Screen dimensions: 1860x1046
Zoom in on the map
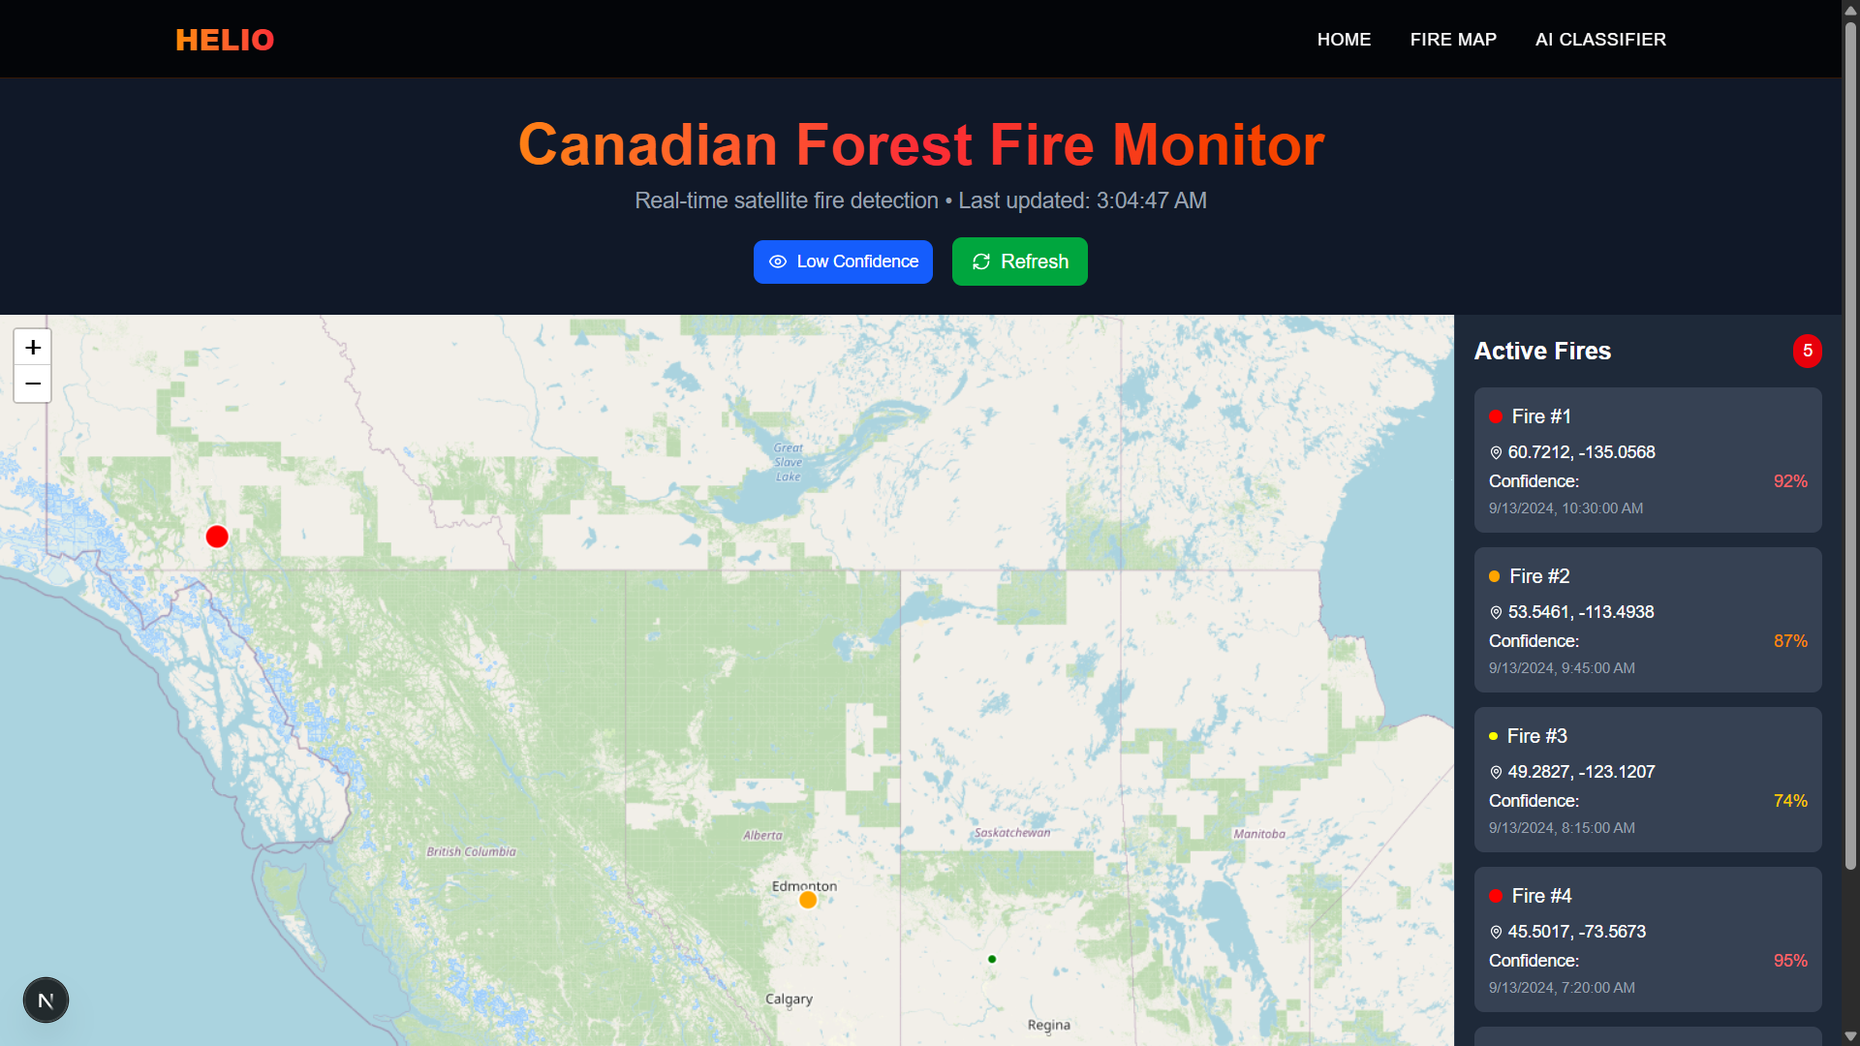tap(32, 347)
